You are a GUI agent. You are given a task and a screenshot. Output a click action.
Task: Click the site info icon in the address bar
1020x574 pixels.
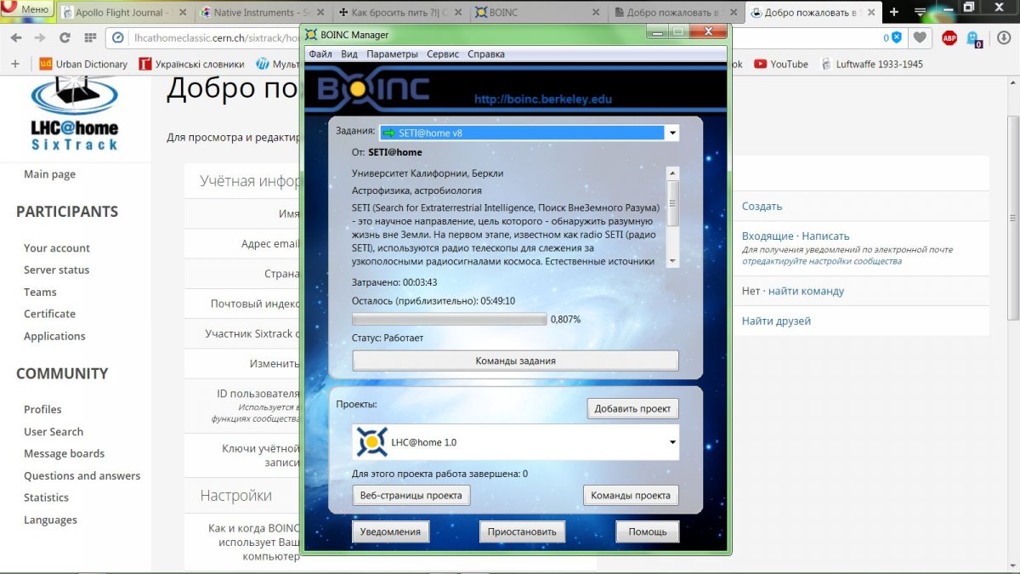tap(120, 37)
